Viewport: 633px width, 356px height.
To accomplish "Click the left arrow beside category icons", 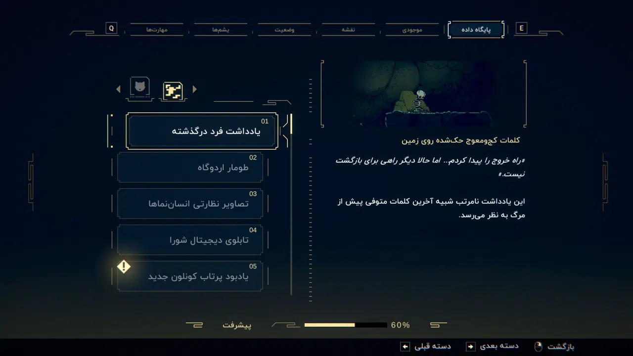I will coord(118,89).
